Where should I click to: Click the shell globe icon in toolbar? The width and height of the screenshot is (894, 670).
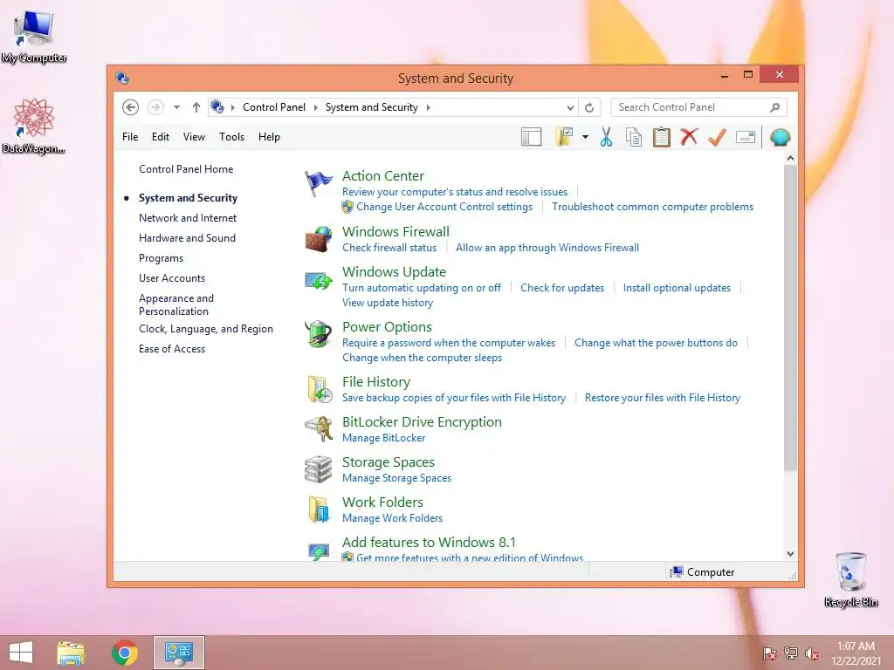point(780,137)
